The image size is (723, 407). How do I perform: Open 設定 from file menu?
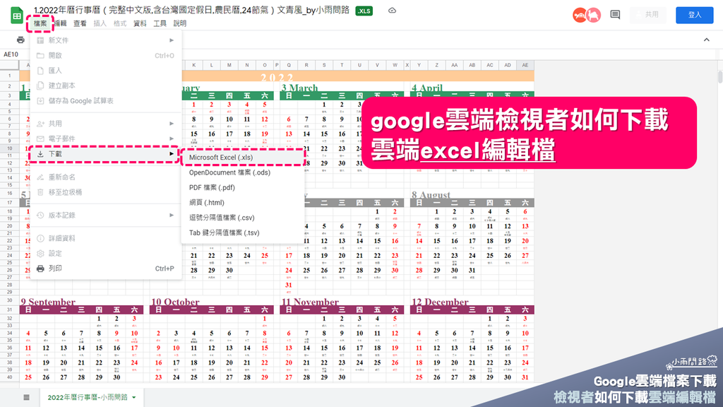106,254
